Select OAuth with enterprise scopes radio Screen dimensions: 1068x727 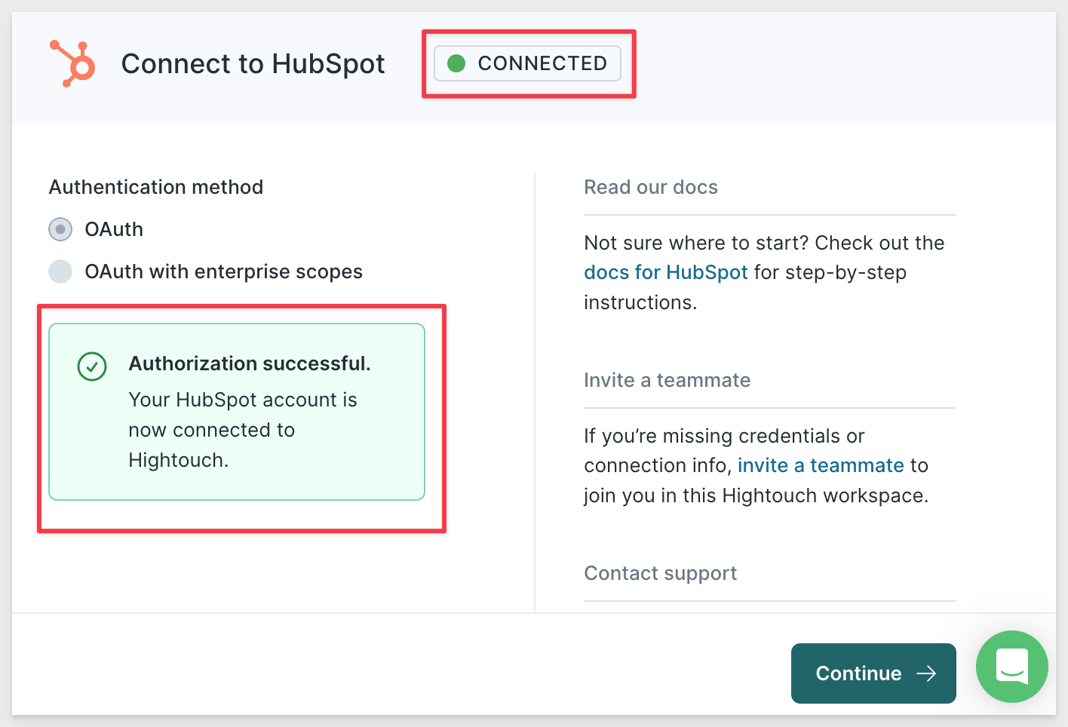pyautogui.click(x=60, y=271)
